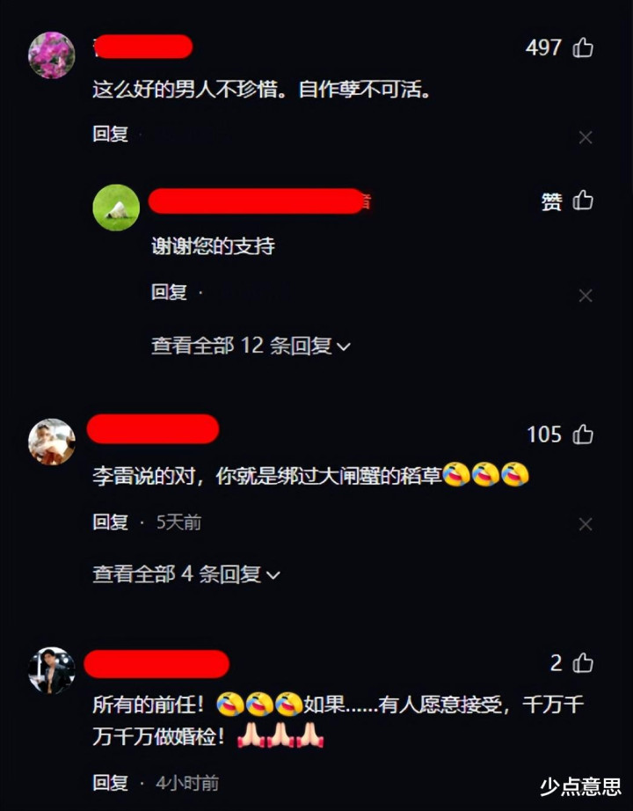Expand all 12 replies
This screenshot has width=633, height=811.
251,346
